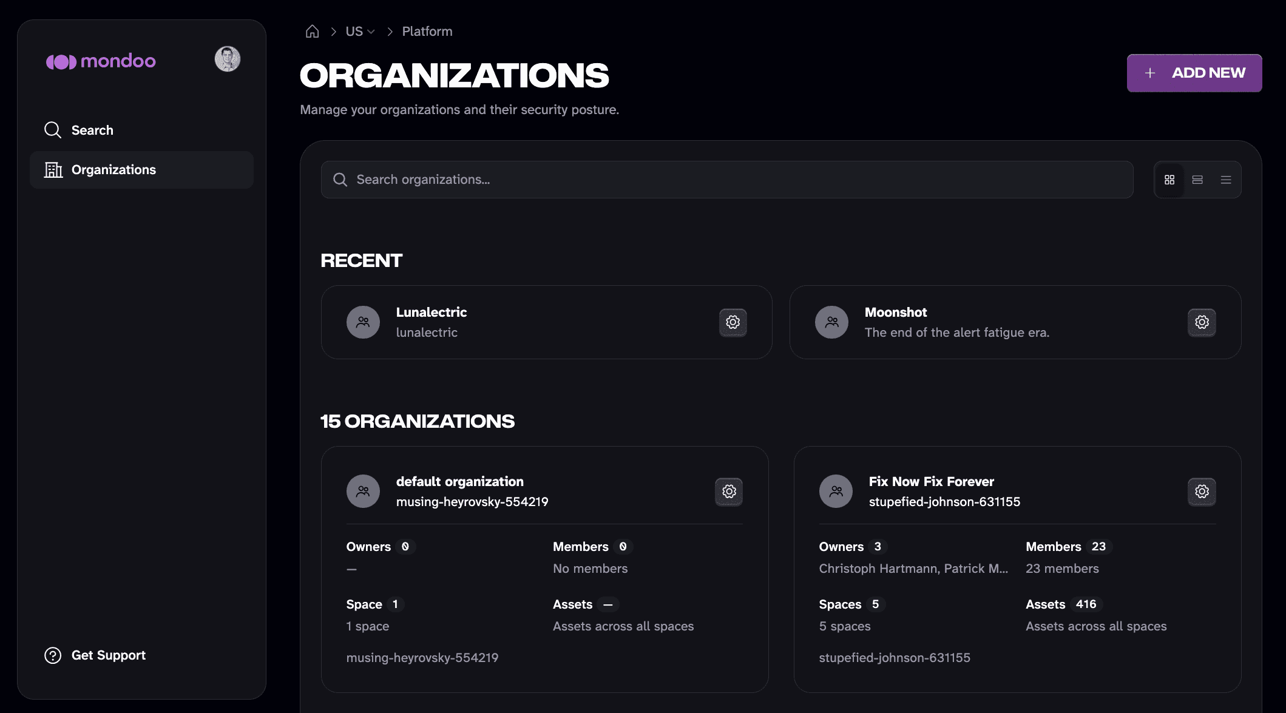This screenshot has width=1286, height=713.
Task: Click Fix Now Fix Forever avatar icon
Action: click(836, 492)
